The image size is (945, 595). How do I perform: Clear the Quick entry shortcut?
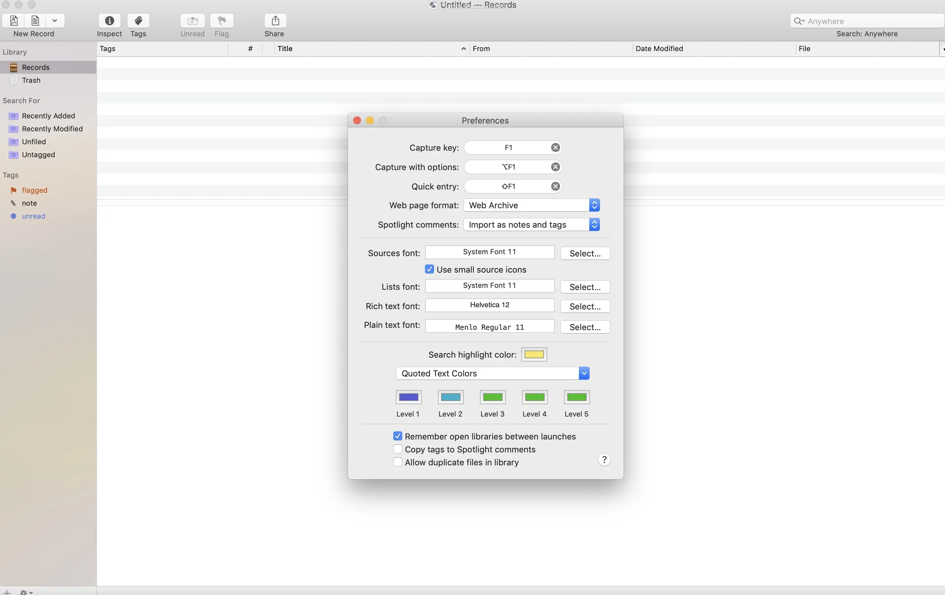(555, 187)
